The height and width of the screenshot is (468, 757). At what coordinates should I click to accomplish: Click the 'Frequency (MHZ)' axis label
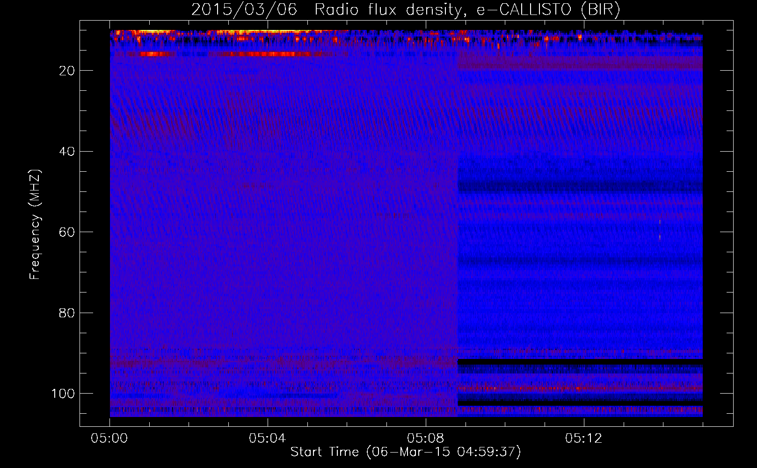[35, 225]
